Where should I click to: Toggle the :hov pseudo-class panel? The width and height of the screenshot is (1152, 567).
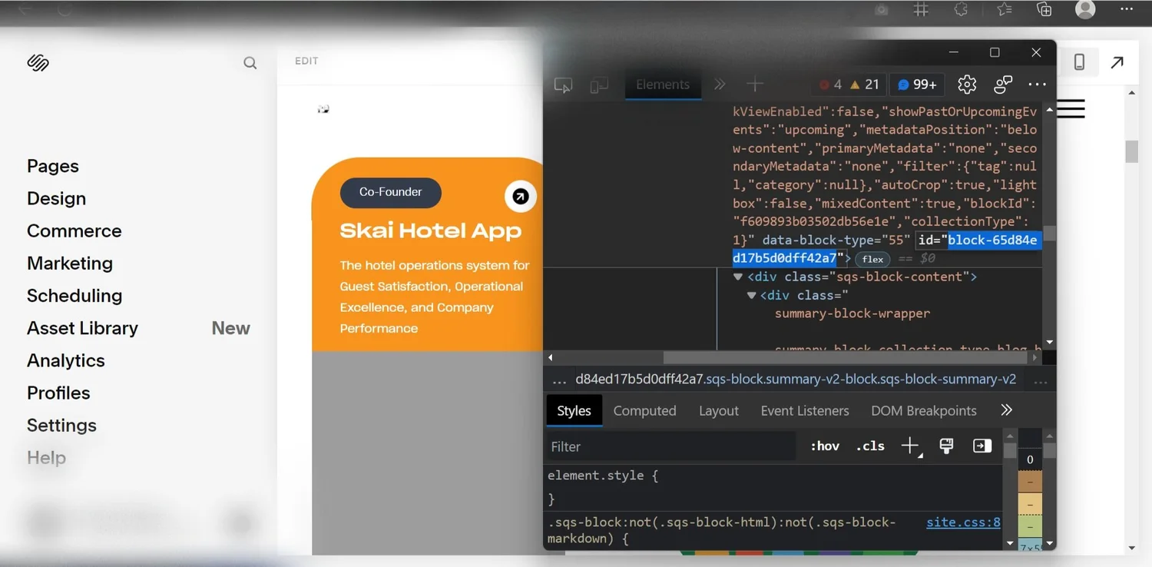[824, 446]
